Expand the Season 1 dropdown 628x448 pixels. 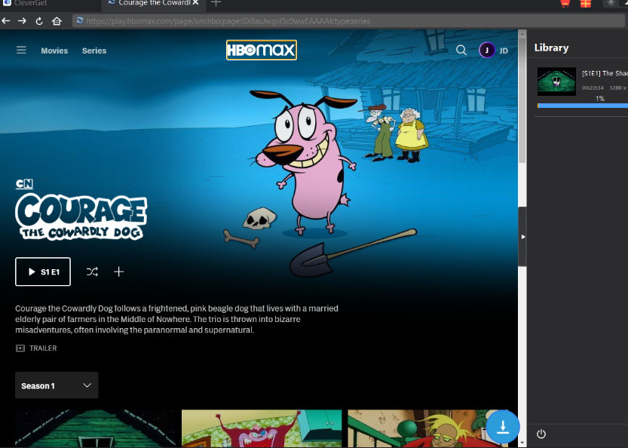tap(57, 385)
